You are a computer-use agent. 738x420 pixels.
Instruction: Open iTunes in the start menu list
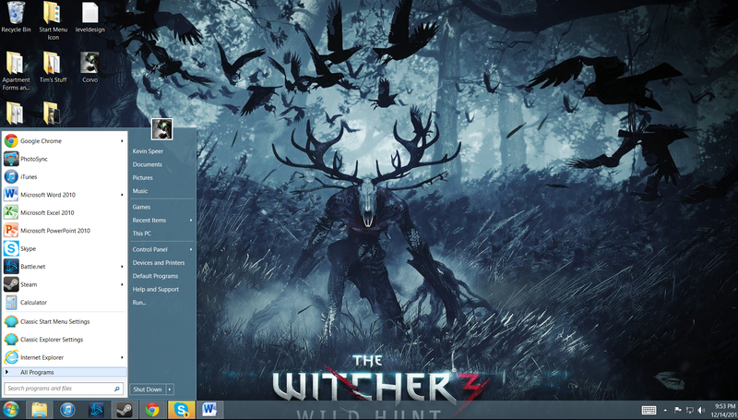[x=65, y=176]
